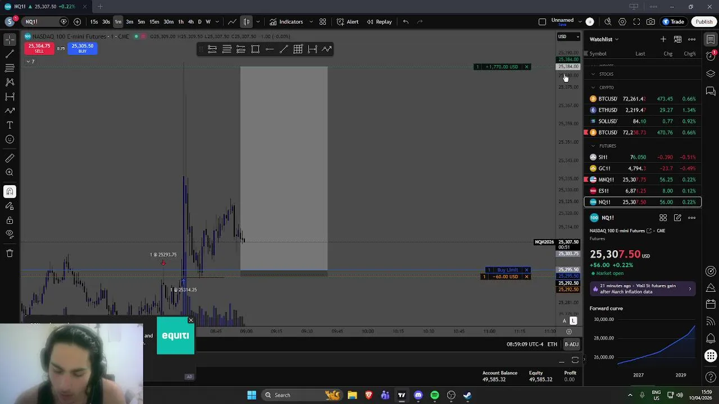Activate the zoom in tool
The width and height of the screenshot is (719, 404).
(x=10, y=173)
